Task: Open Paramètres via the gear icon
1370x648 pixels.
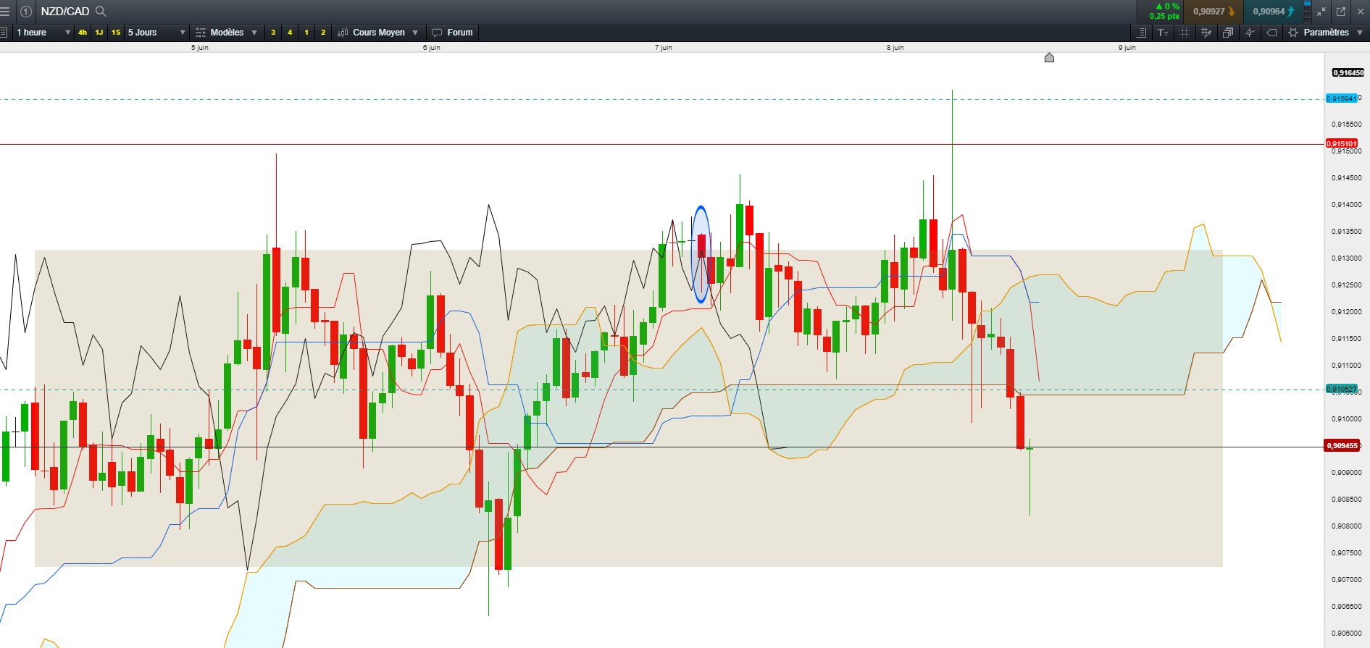Action: click(1293, 33)
